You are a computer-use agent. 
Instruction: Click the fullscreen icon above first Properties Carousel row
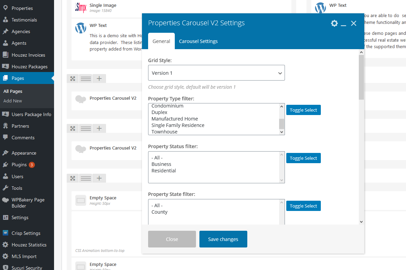click(x=73, y=79)
